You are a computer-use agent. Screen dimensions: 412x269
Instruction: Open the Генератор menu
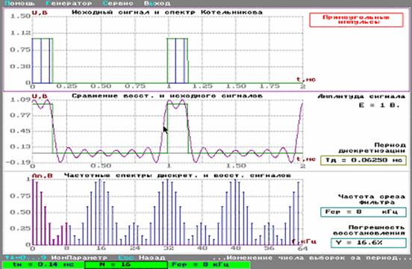(69, 4)
